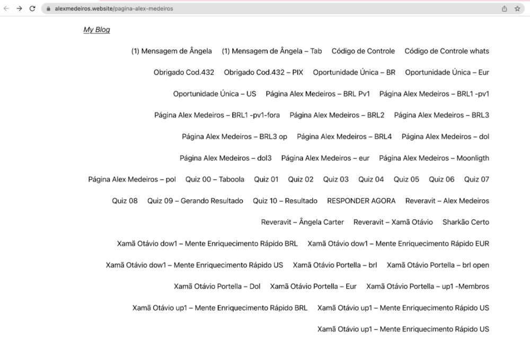Select the Quiz 06 menu item
This screenshot has height=349, width=530.
(441, 180)
